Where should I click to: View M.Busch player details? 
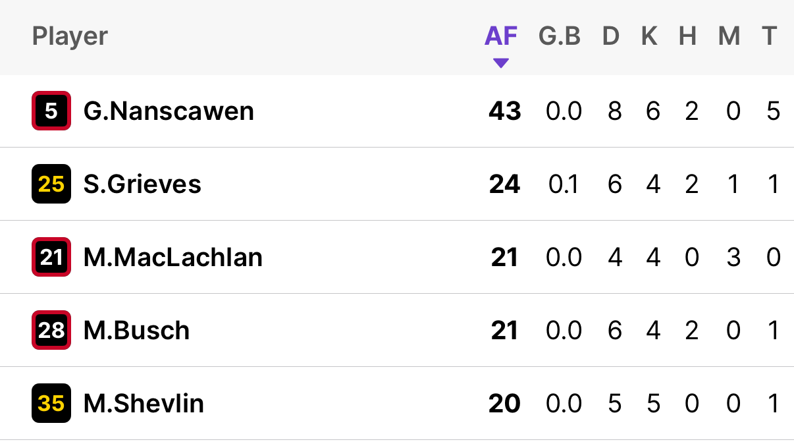136,330
